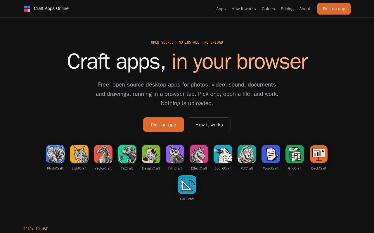The width and height of the screenshot is (374, 233).
Task: Launch the FilmCraft owl icon
Action: click(175, 154)
